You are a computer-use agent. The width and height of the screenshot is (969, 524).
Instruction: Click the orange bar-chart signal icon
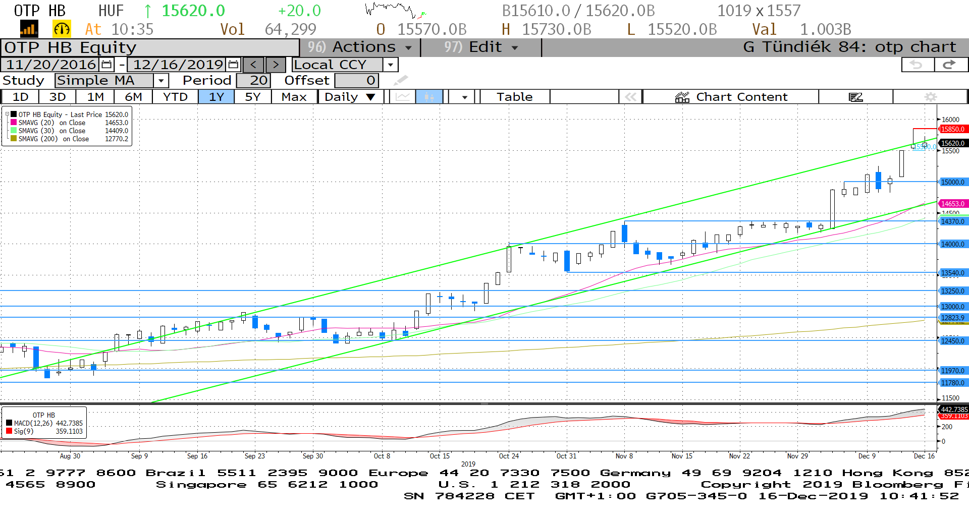(x=29, y=29)
